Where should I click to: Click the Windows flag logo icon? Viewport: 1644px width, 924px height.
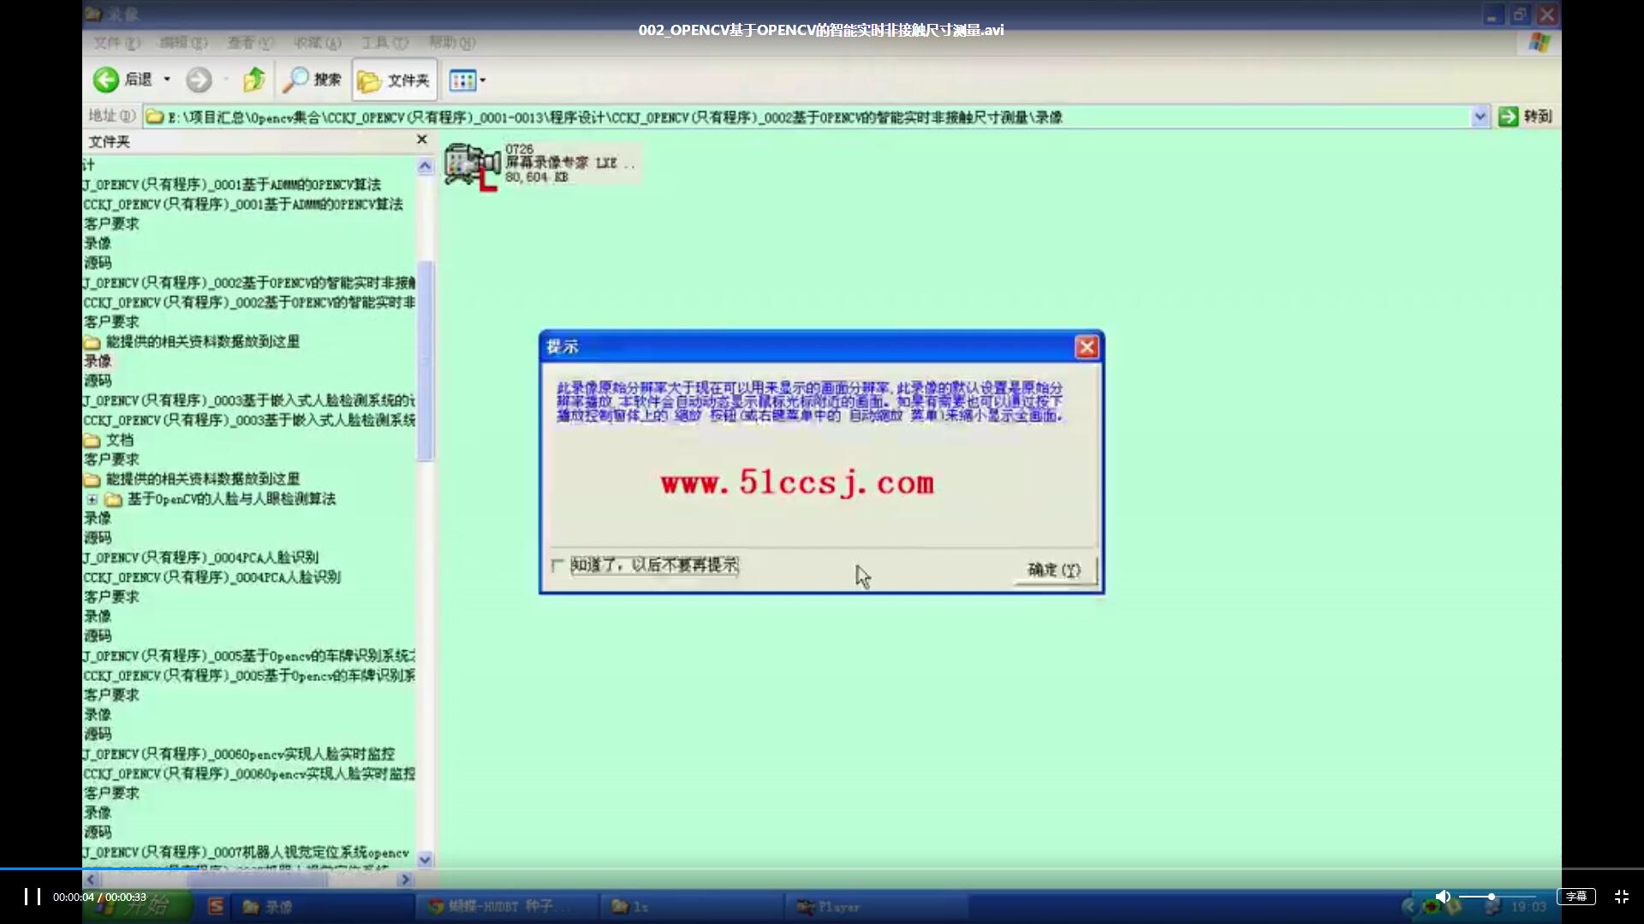coord(1540,43)
